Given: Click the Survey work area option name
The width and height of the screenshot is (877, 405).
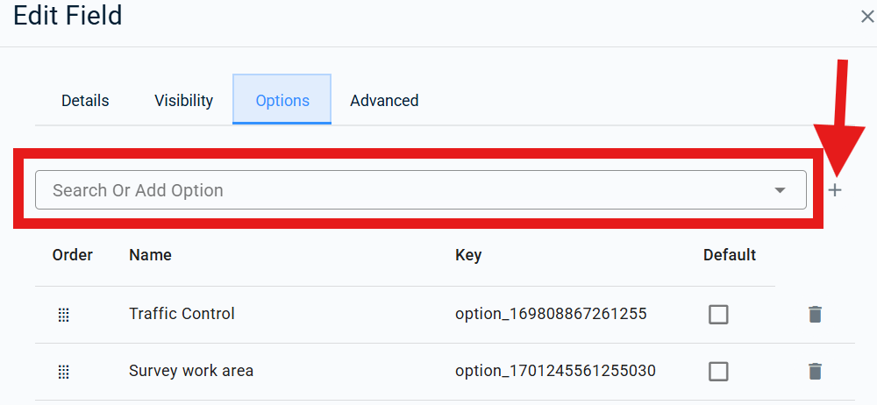Looking at the screenshot, I should pos(191,371).
